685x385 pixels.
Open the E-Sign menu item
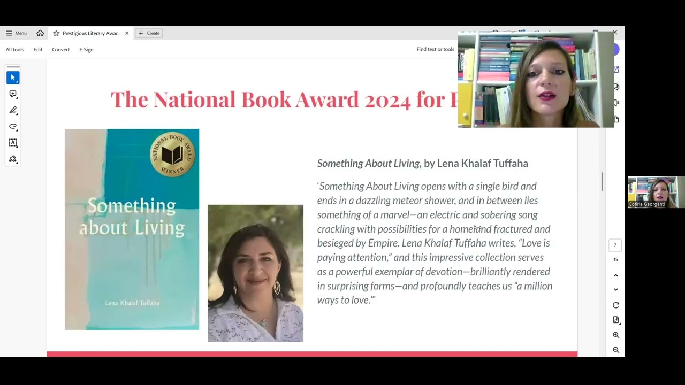pyautogui.click(x=86, y=49)
